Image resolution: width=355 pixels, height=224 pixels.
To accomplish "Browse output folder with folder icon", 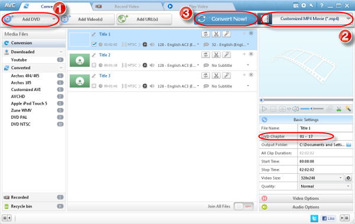I will (x=348, y=145).
